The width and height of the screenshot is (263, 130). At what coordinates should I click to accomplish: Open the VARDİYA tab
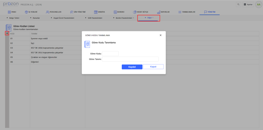(x=99, y=12)
